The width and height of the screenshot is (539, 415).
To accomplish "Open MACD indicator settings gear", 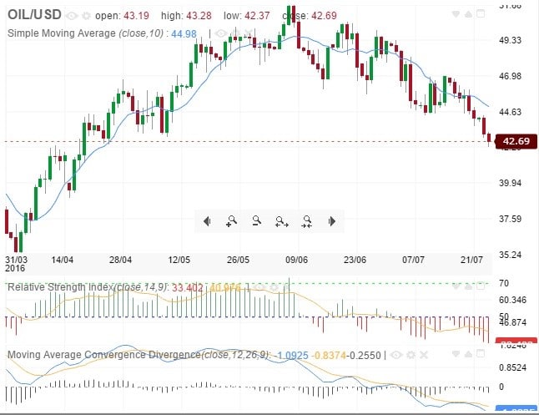I will point(411,355).
